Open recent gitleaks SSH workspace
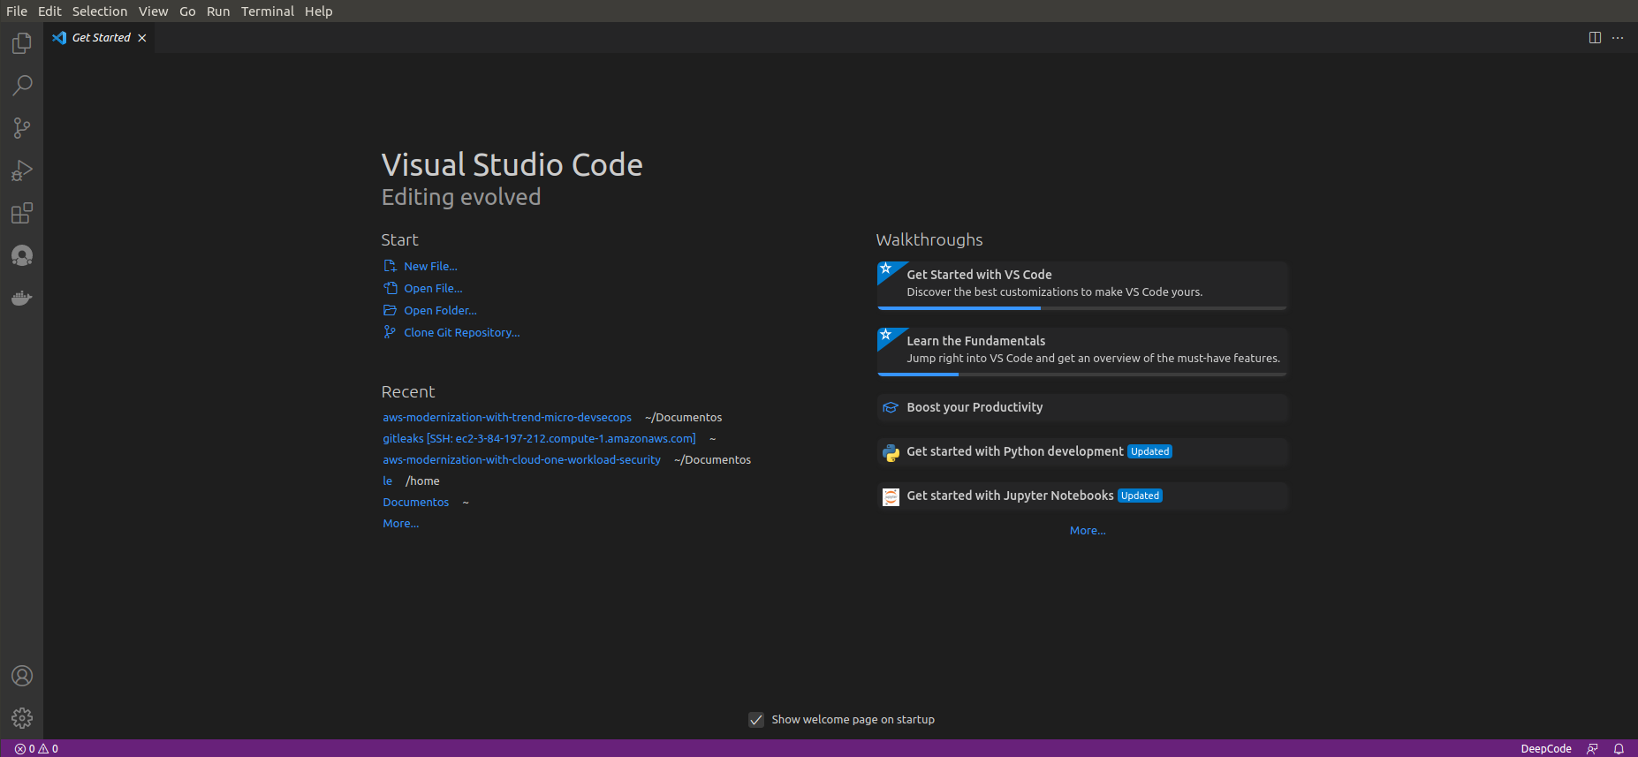The height and width of the screenshot is (757, 1638). (539, 438)
